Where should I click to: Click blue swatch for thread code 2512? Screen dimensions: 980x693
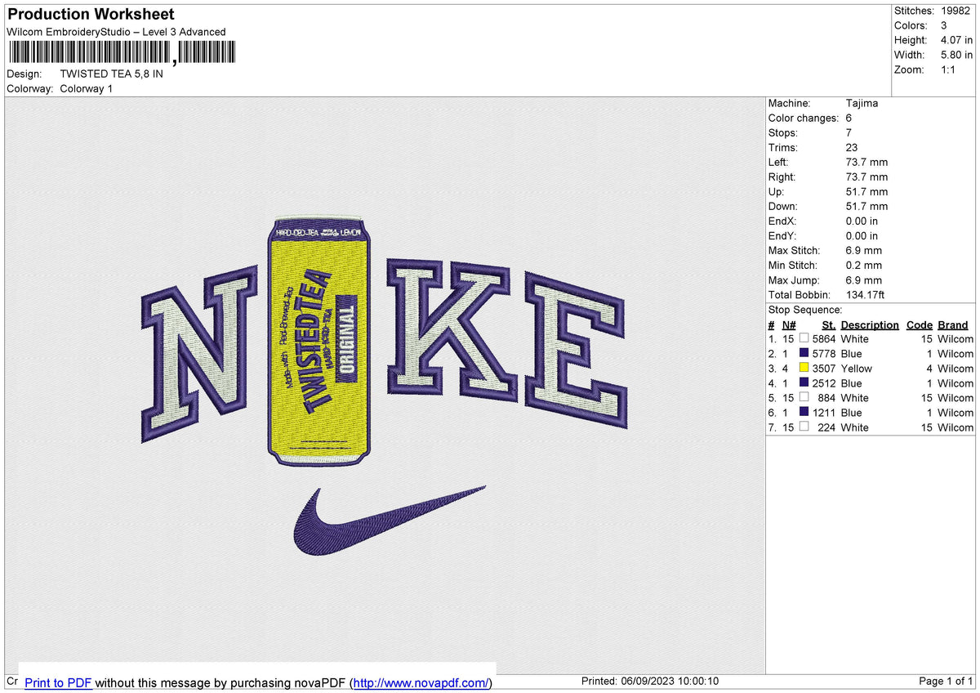click(804, 382)
